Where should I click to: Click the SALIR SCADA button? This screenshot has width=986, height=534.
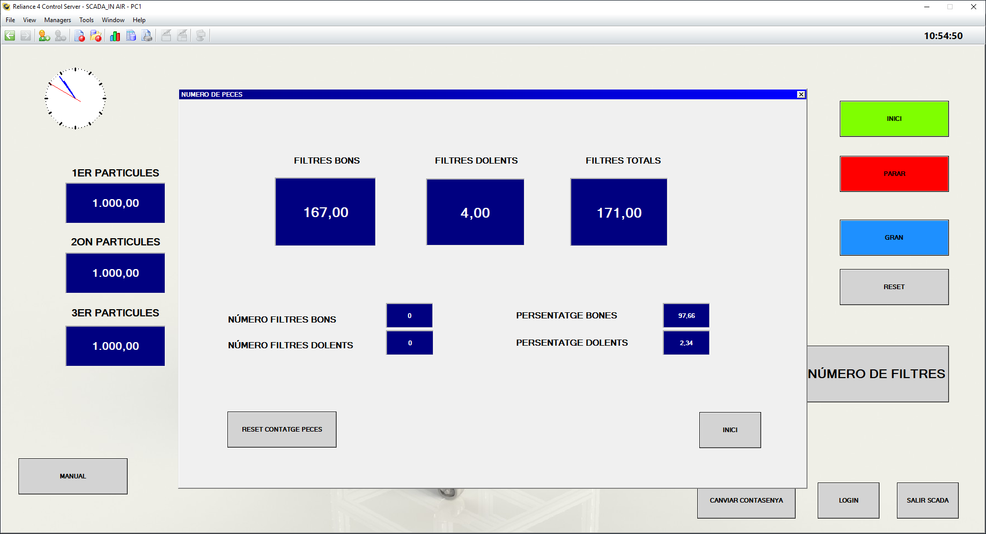coord(927,500)
